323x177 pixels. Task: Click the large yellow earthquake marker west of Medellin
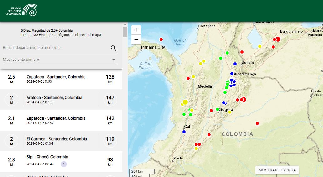pos(185,102)
